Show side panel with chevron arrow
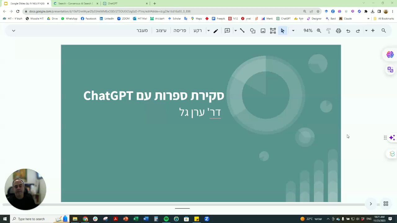The width and height of the screenshot is (397, 223). [x=371, y=204]
